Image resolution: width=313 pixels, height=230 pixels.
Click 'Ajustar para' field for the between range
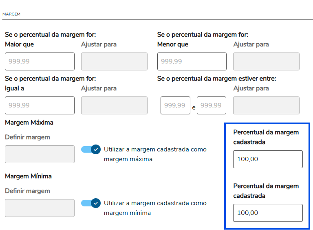coord(266,105)
